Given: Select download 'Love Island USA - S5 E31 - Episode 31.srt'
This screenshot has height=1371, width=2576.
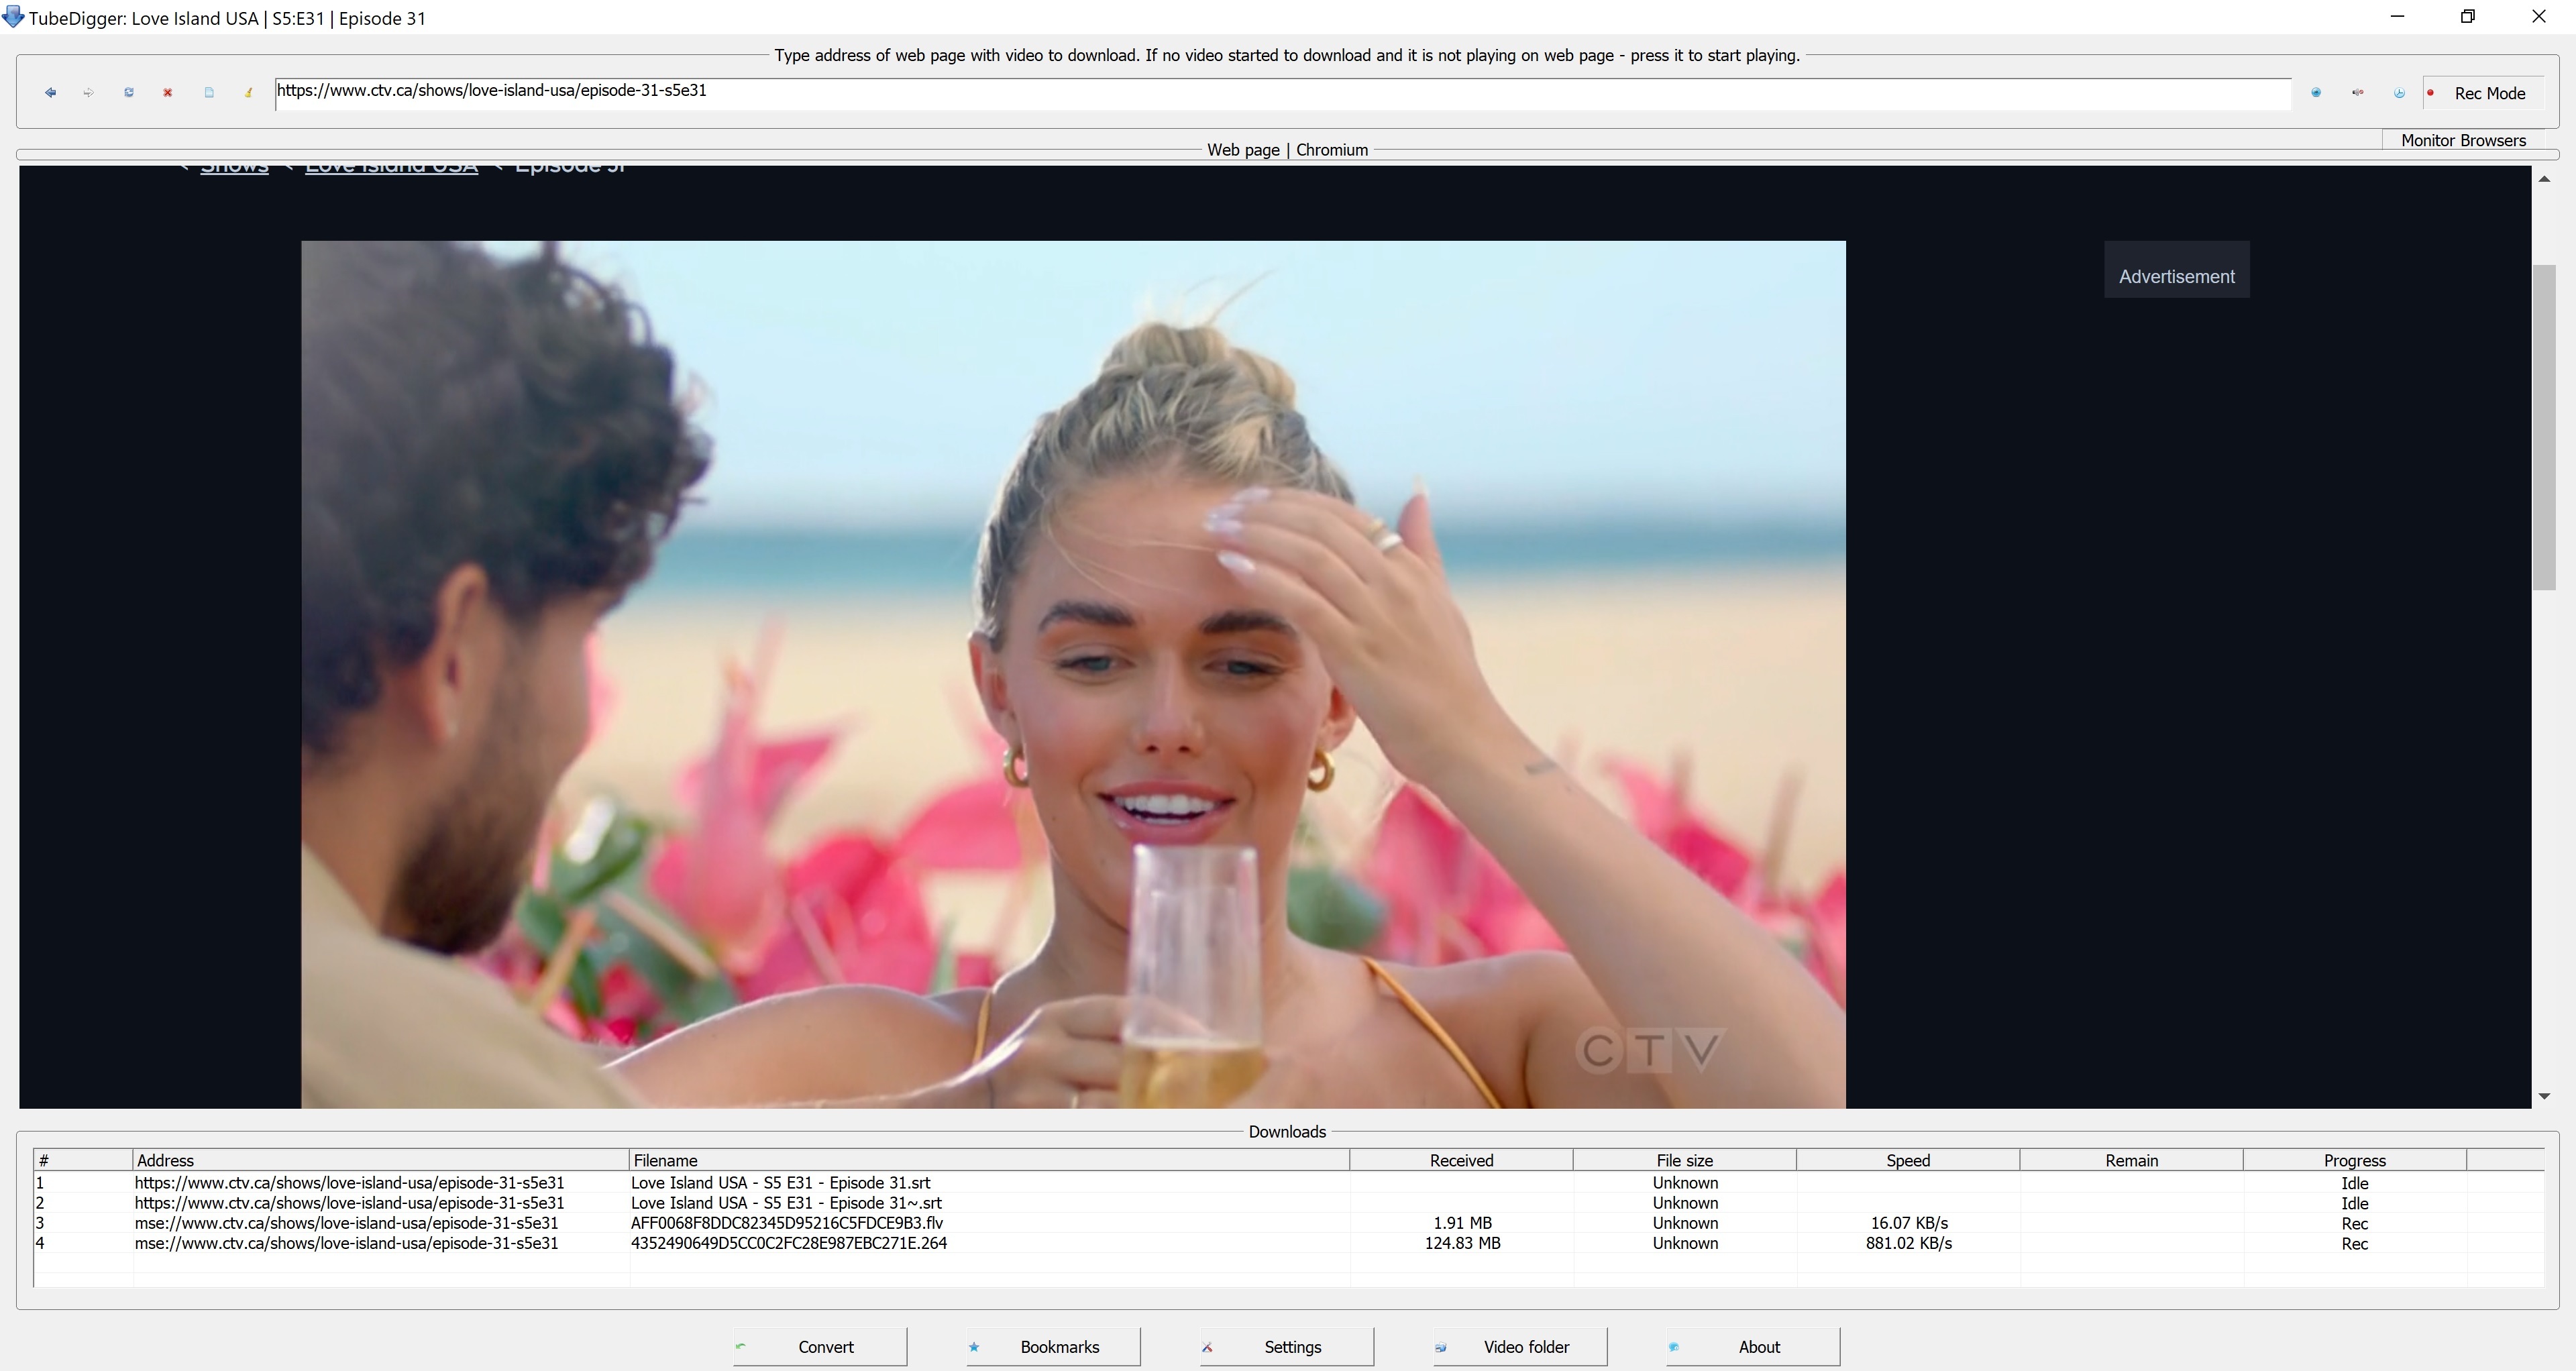Looking at the screenshot, I should pyautogui.click(x=781, y=1182).
